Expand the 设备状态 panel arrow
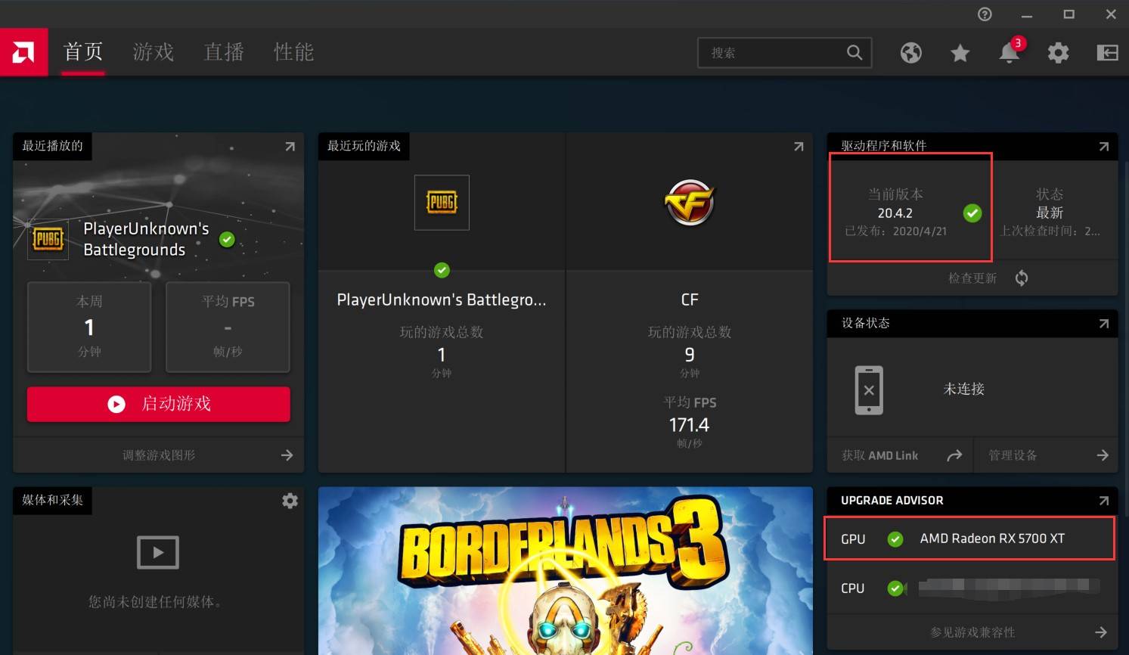This screenshot has height=655, width=1129. point(1104,324)
